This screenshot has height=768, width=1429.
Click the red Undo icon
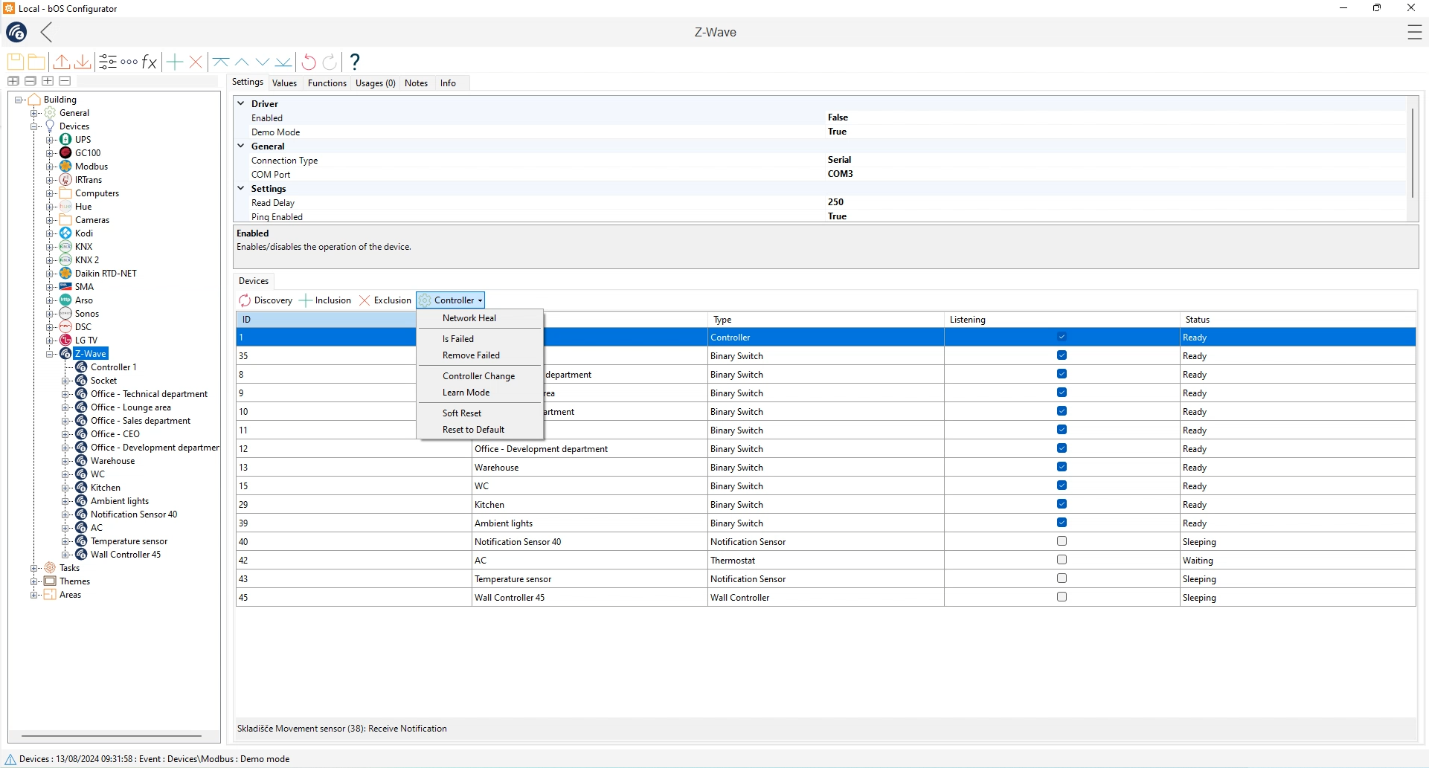pos(309,62)
